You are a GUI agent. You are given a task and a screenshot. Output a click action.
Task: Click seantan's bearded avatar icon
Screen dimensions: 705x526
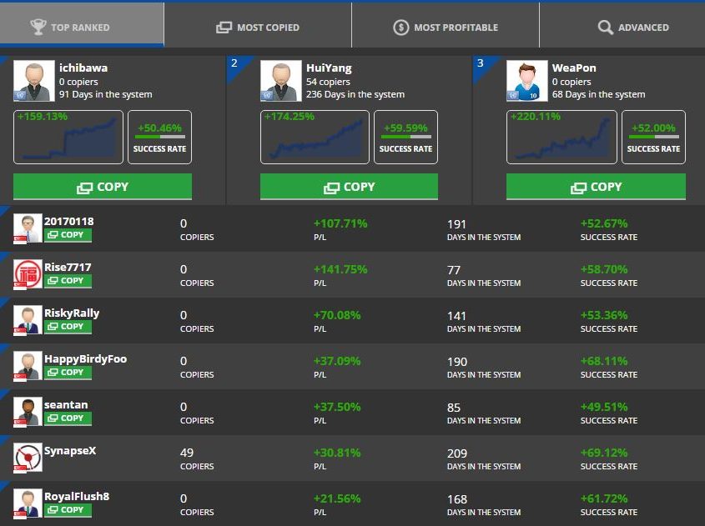coord(28,412)
